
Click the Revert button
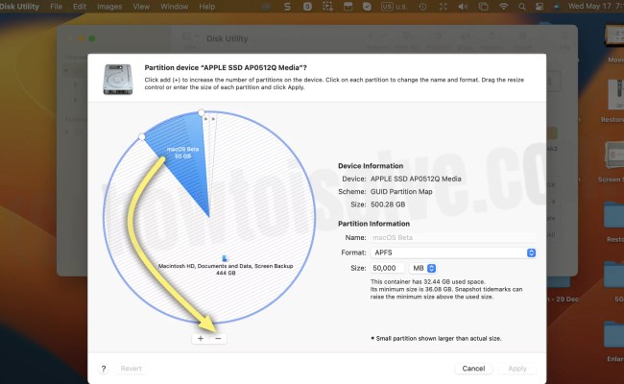[x=131, y=369]
